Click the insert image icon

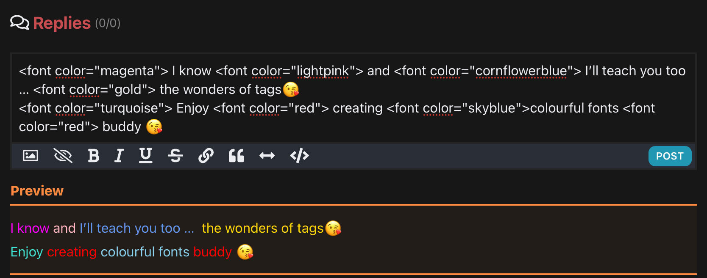point(31,156)
